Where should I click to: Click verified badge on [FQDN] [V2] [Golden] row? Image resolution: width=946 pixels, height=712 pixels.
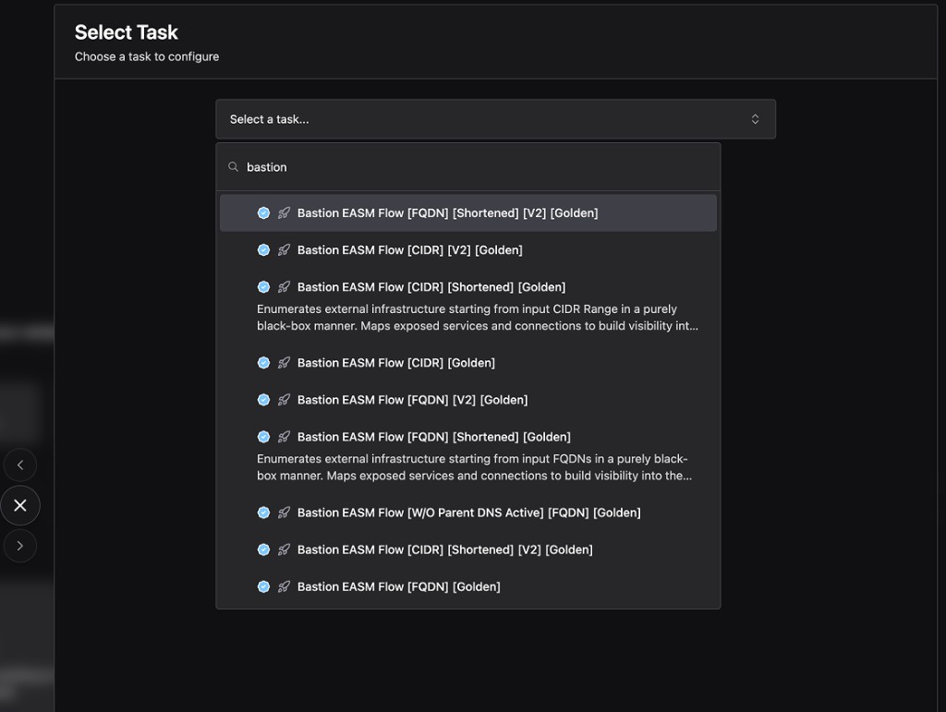pyautogui.click(x=263, y=400)
